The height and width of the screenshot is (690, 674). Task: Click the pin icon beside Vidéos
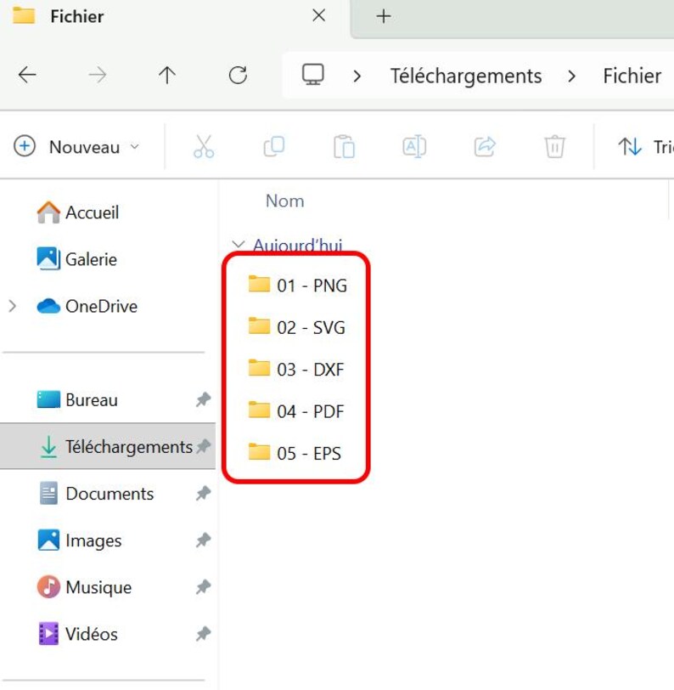[x=203, y=634]
